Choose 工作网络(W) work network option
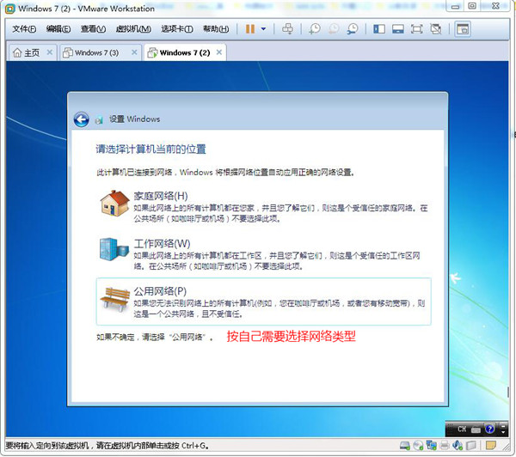 click(264, 253)
